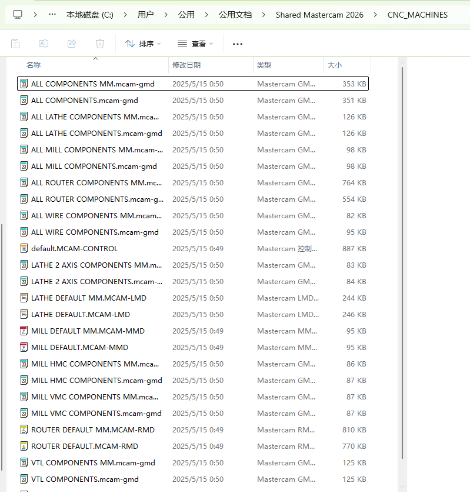Expand the breadcrumb overflow ellipsis in address bar
This screenshot has width=470, height=503.
[x=52, y=15]
